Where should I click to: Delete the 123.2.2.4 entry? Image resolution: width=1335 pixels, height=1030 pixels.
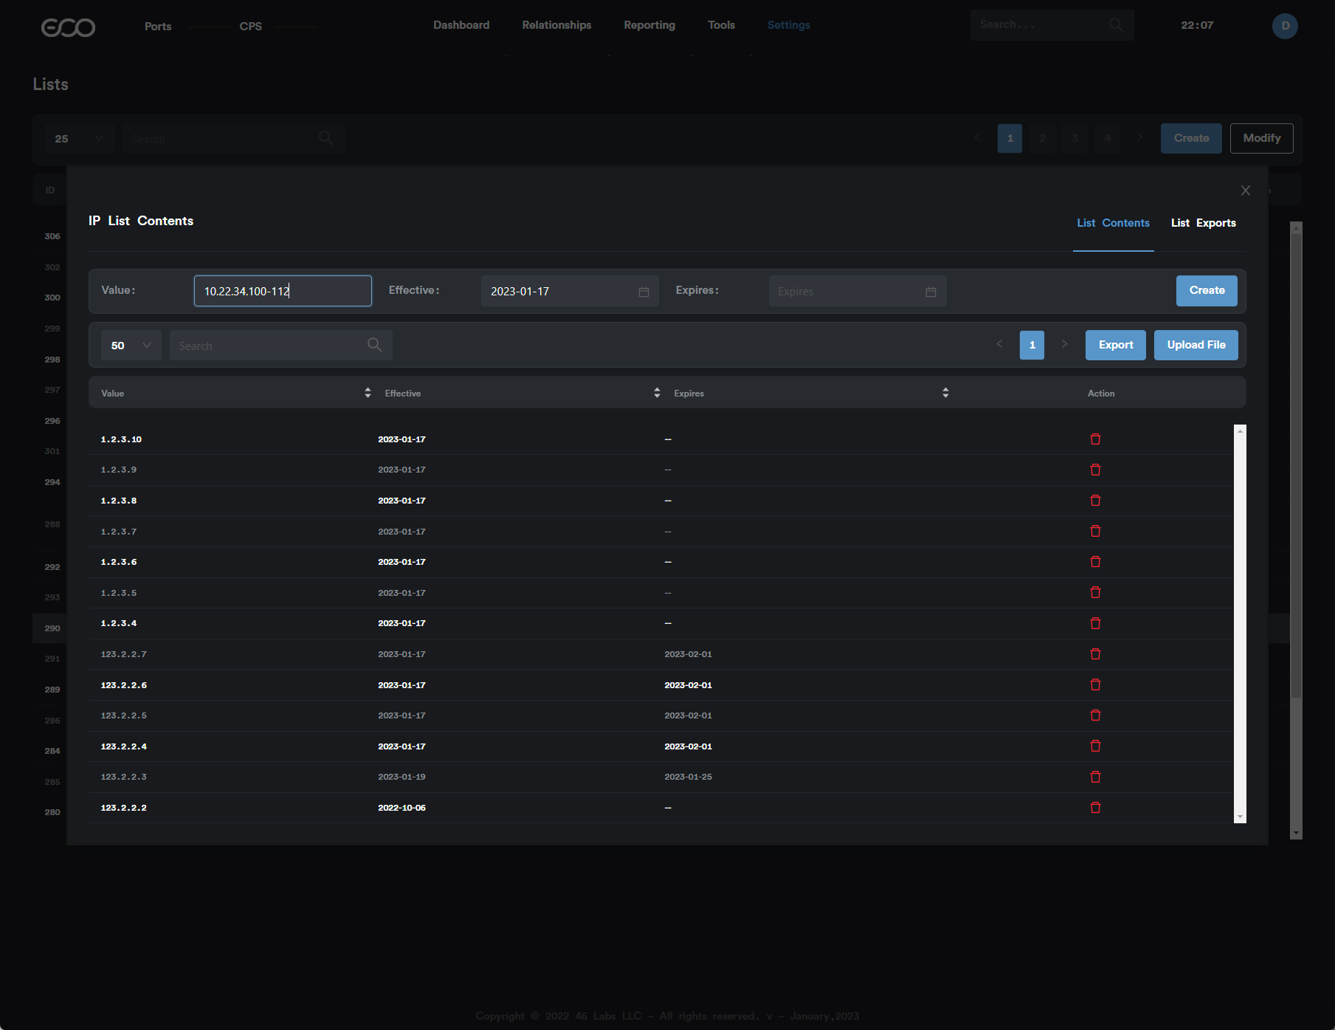(x=1095, y=746)
